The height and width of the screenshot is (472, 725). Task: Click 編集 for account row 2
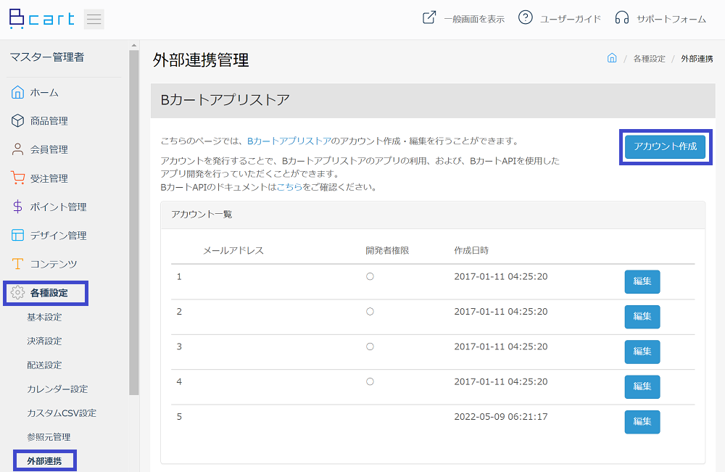point(642,317)
